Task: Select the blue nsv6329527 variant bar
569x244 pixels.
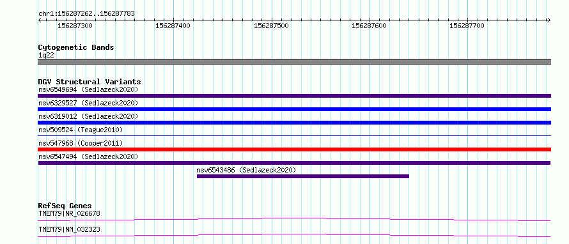Action: tap(294, 109)
